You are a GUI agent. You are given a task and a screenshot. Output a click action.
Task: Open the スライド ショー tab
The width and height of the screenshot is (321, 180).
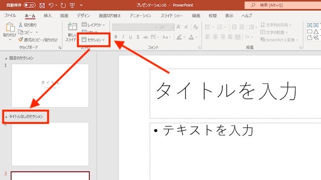(x=172, y=16)
